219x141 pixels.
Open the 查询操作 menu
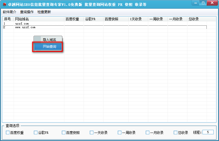click(x=27, y=12)
